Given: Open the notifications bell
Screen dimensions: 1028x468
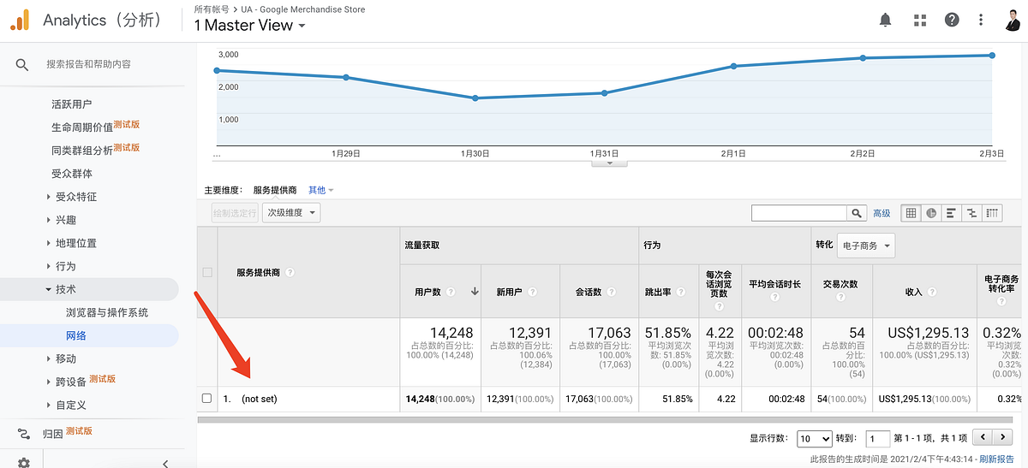Looking at the screenshot, I should (885, 19).
